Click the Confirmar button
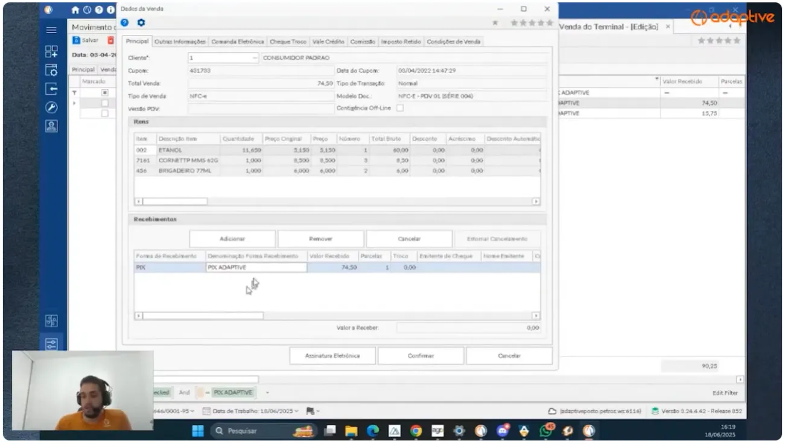 [421, 356]
